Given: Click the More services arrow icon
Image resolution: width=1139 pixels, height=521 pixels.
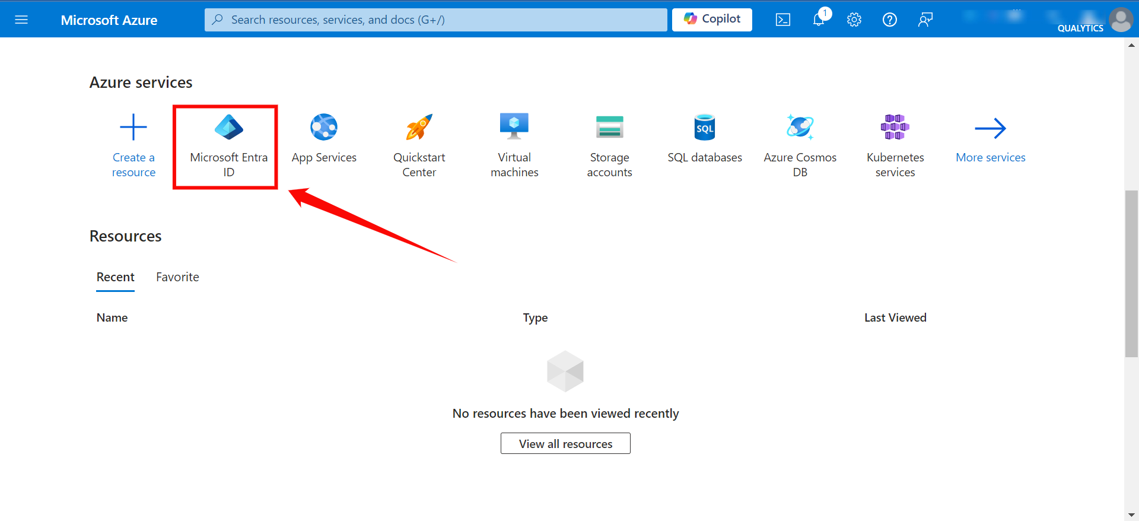Looking at the screenshot, I should [991, 128].
